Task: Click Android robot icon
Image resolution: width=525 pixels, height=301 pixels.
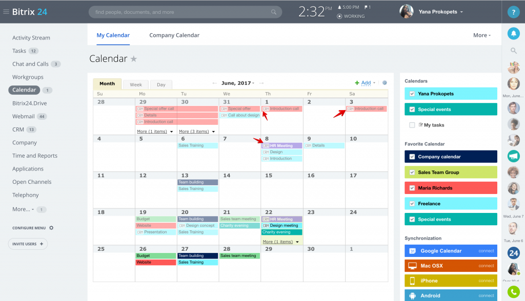Action: (x=413, y=296)
